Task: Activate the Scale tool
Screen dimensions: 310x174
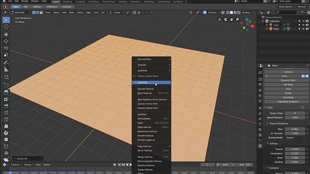Action: (6, 55)
